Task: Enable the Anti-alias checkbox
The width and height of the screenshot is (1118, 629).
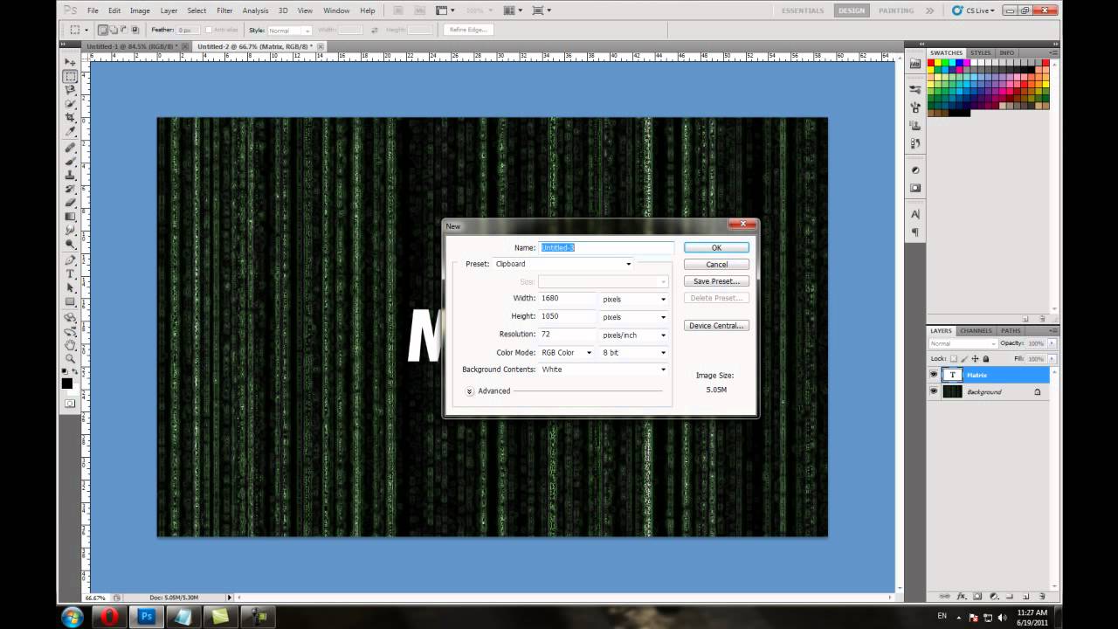Action: click(x=208, y=30)
